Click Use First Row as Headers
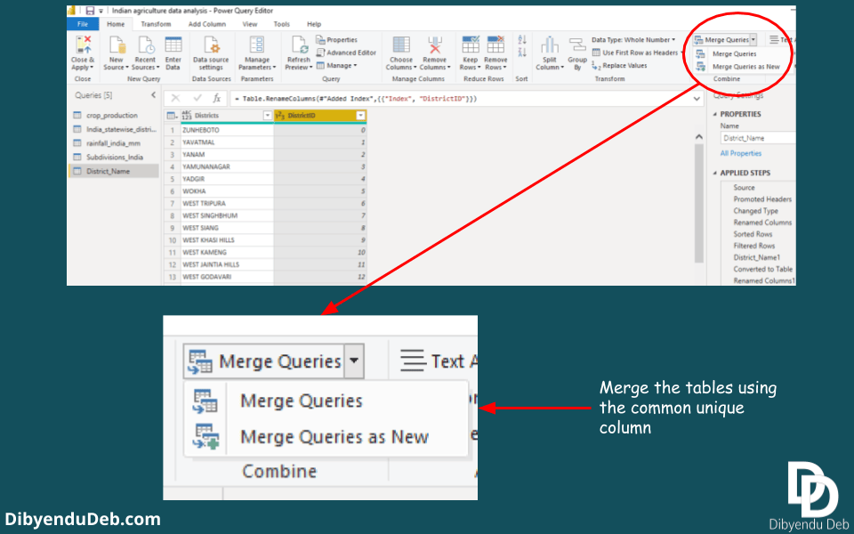The image size is (854, 534). pos(635,53)
